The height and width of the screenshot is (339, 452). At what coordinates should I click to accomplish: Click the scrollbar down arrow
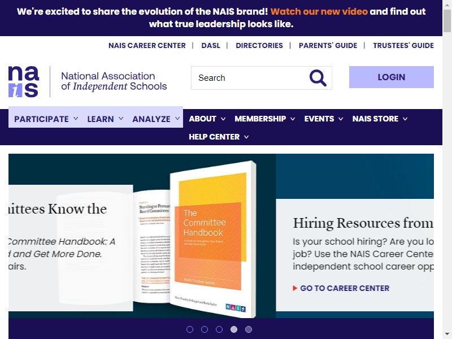(x=447, y=335)
